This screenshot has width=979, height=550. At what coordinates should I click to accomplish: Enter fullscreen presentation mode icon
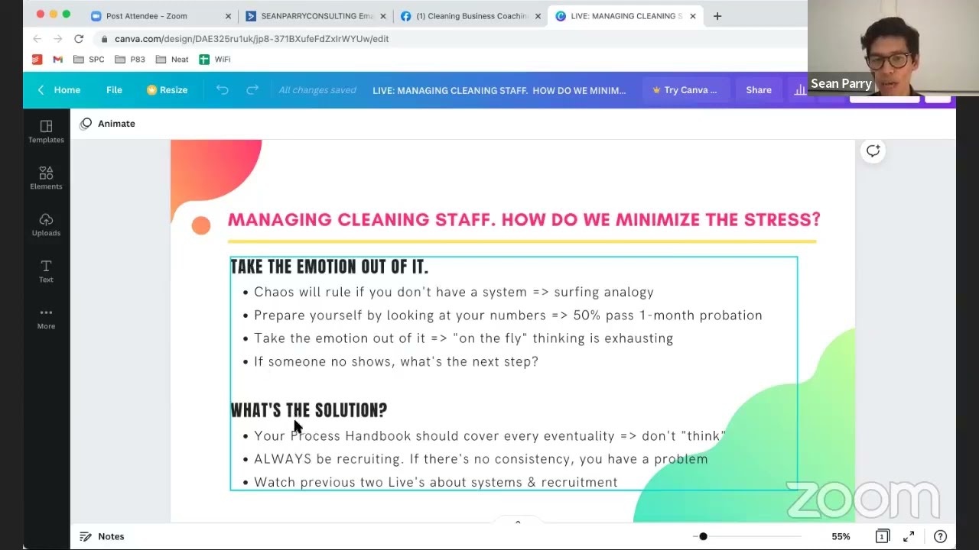[x=909, y=536]
